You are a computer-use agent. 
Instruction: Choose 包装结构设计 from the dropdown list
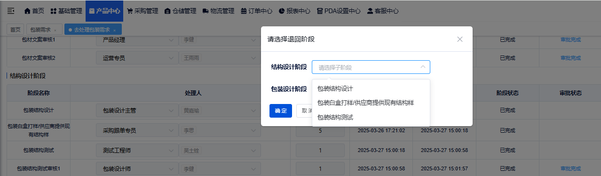click(371, 88)
